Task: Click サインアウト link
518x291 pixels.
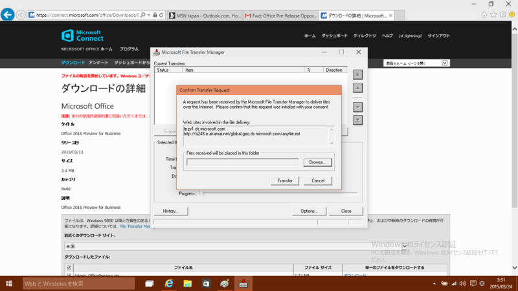Action: pos(439,36)
